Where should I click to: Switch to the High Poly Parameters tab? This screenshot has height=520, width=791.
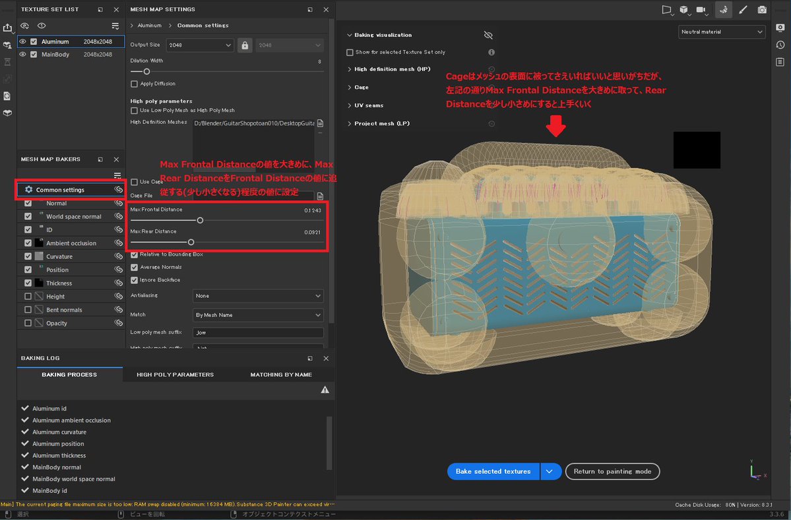click(x=175, y=374)
